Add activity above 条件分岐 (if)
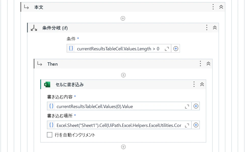The width and height of the screenshot is (245, 152). [123, 18]
